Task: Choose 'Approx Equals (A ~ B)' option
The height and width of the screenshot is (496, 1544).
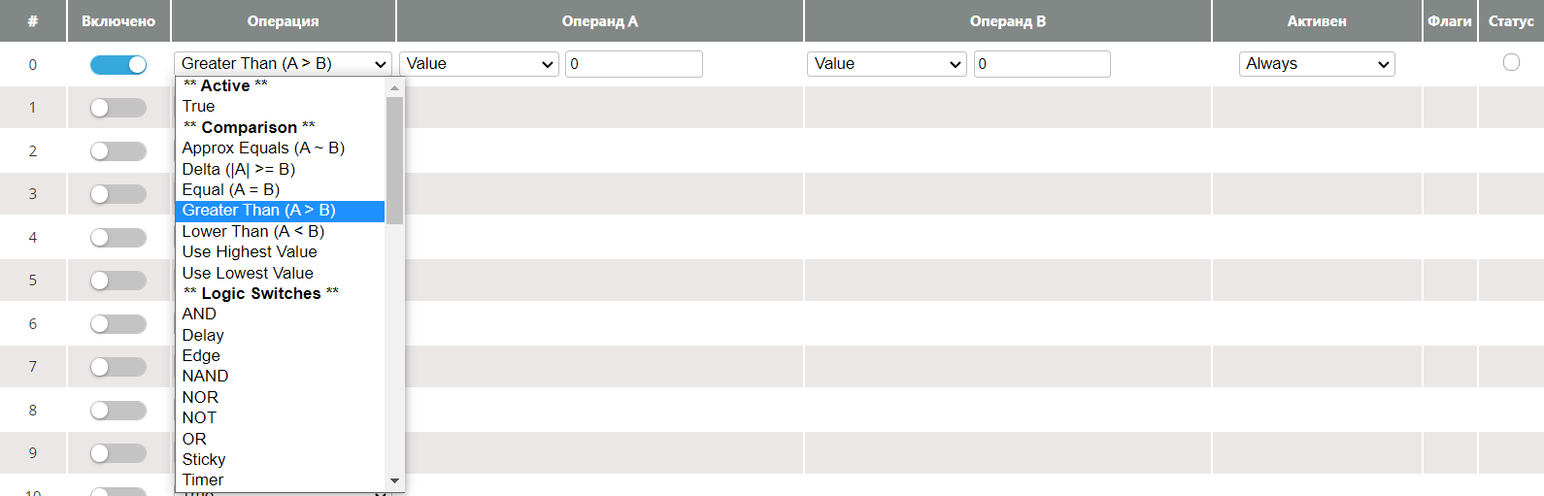Action: pos(263,149)
